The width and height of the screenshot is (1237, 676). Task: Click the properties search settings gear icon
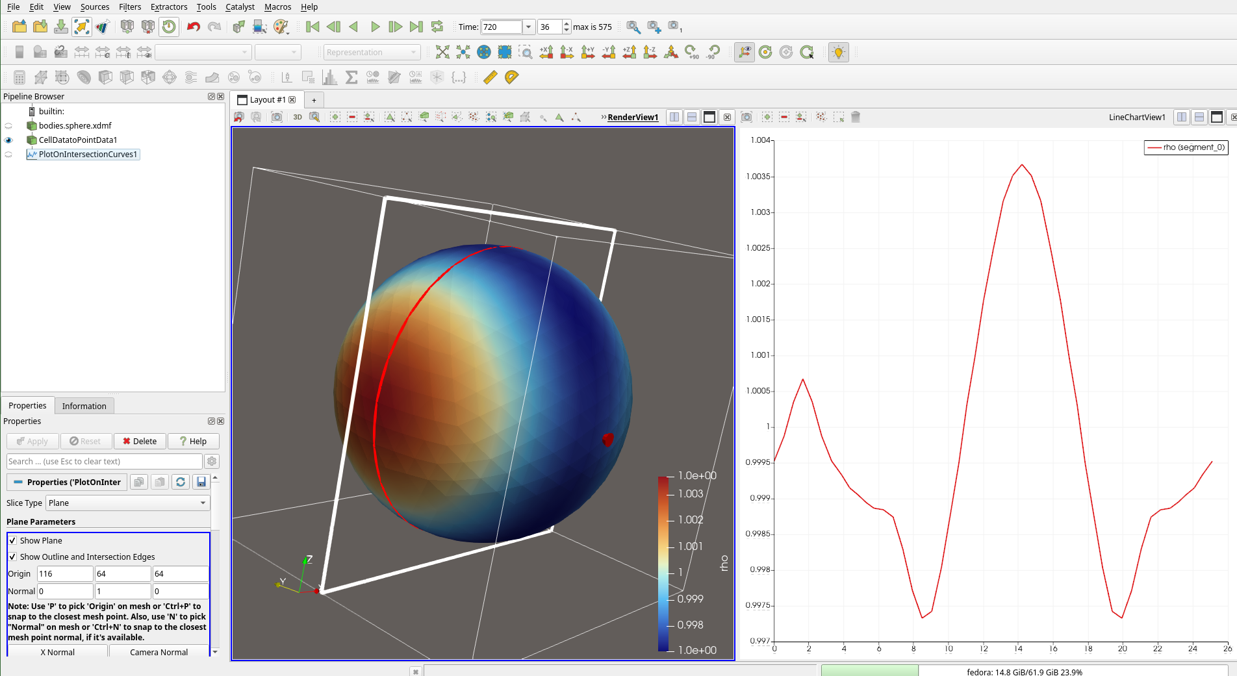click(212, 461)
